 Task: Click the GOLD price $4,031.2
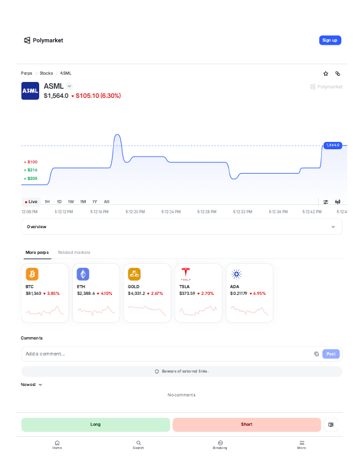tap(136, 294)
